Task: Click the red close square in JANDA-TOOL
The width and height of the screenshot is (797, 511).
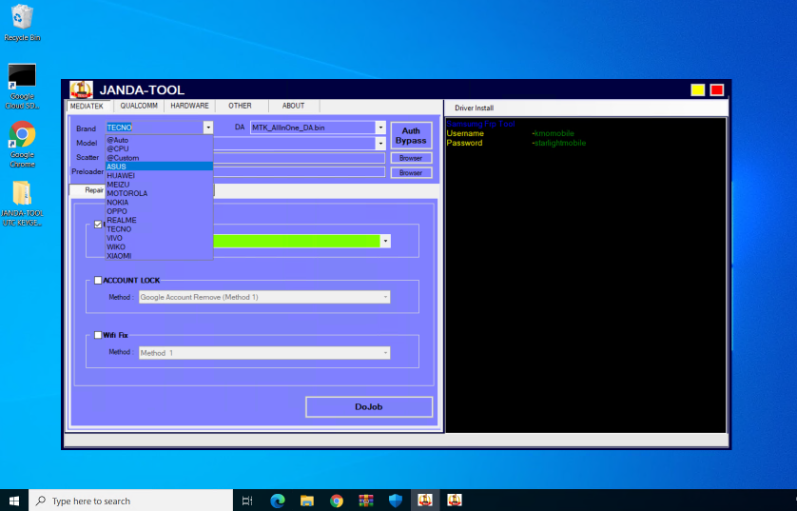Action: (x=717, y=90)
